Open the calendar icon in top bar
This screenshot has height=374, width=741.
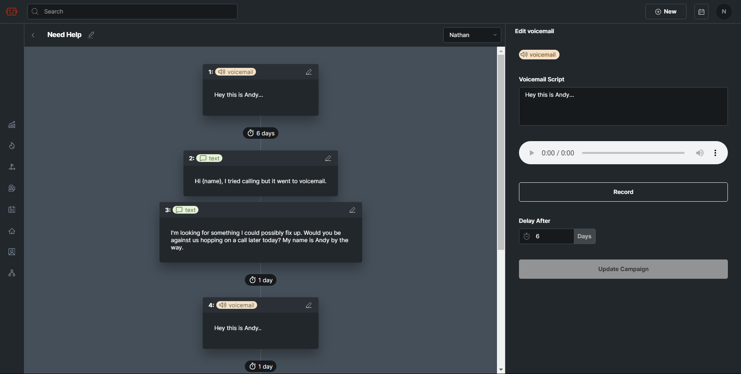701,12
